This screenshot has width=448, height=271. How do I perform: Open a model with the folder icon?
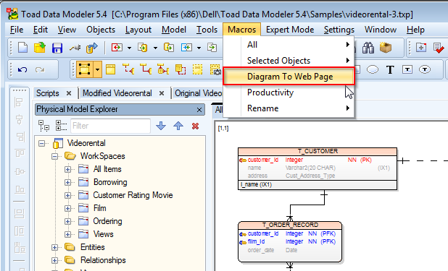click(x=40, y=48)
